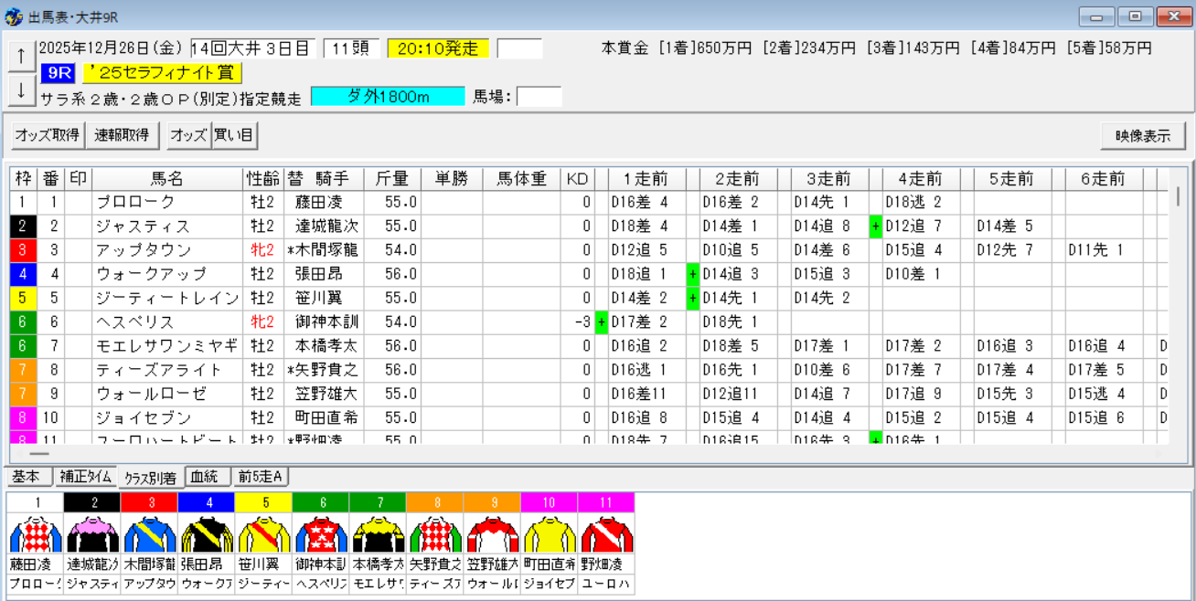
Task: Click the 速報取得 button
Action: click(122, 135)
